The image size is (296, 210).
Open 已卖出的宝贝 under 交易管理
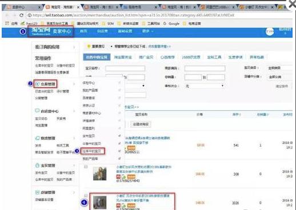(x=44, y=91)
